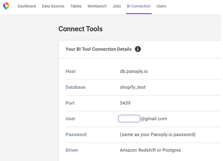Select the database name shopify_test
The height and width of the screenshot is (161, 223).
click(133, 87)
